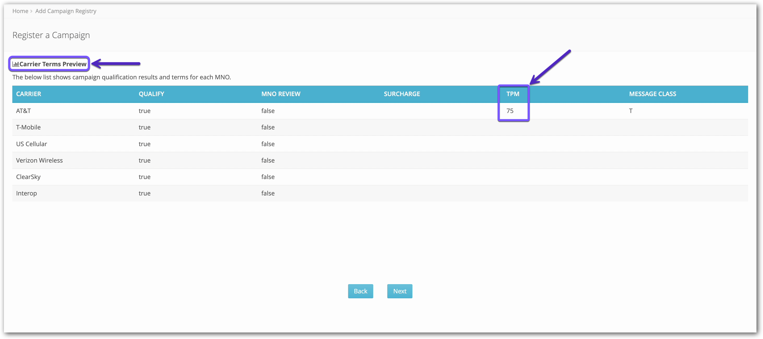Screen dimensions: 763x339
Task: Click the breadcrumb separator chevron
Action: (31, 11)
